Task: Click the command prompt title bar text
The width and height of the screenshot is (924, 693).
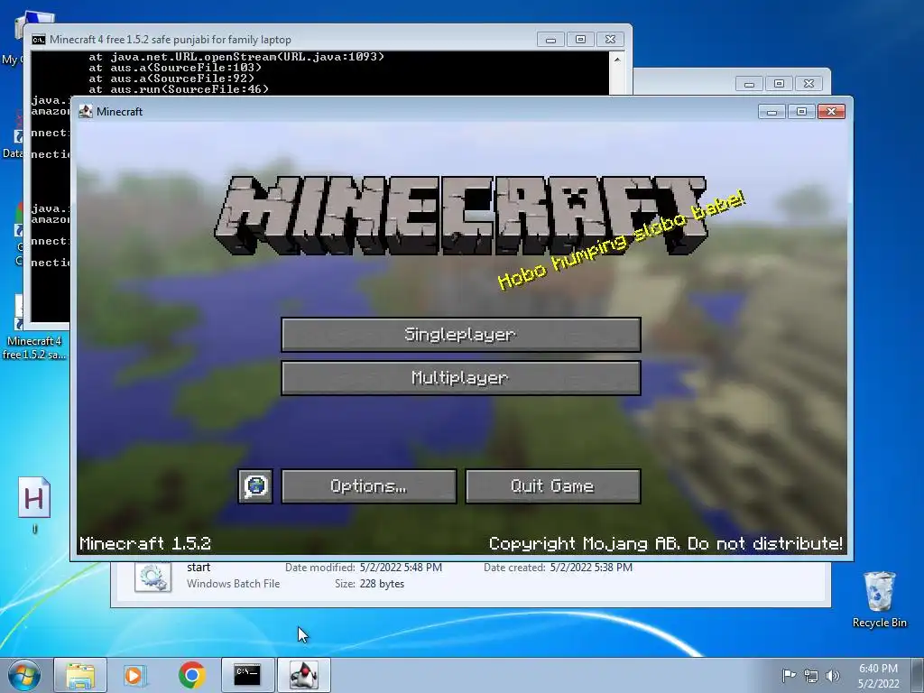Action: [171, 40]
